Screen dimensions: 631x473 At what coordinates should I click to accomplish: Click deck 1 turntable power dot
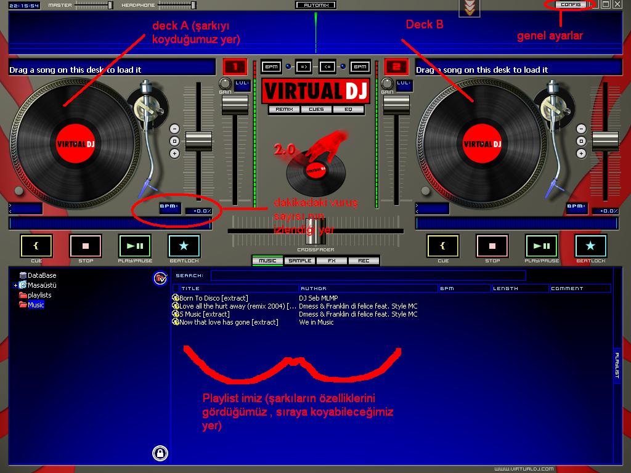coord(18,190)
